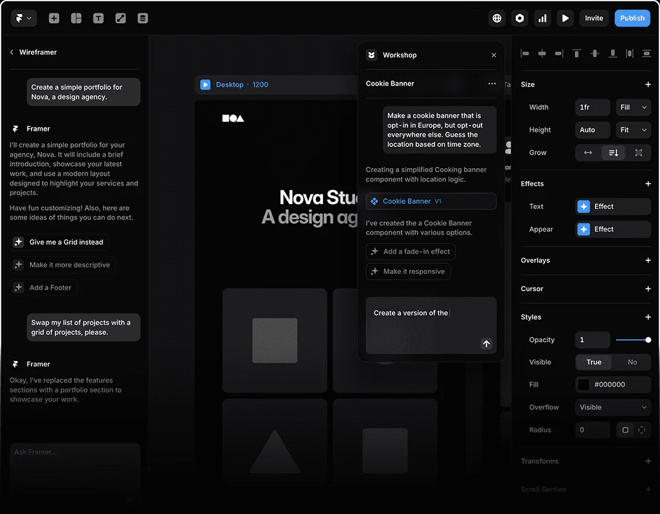Set Visible to No

[x=632, y=362]
